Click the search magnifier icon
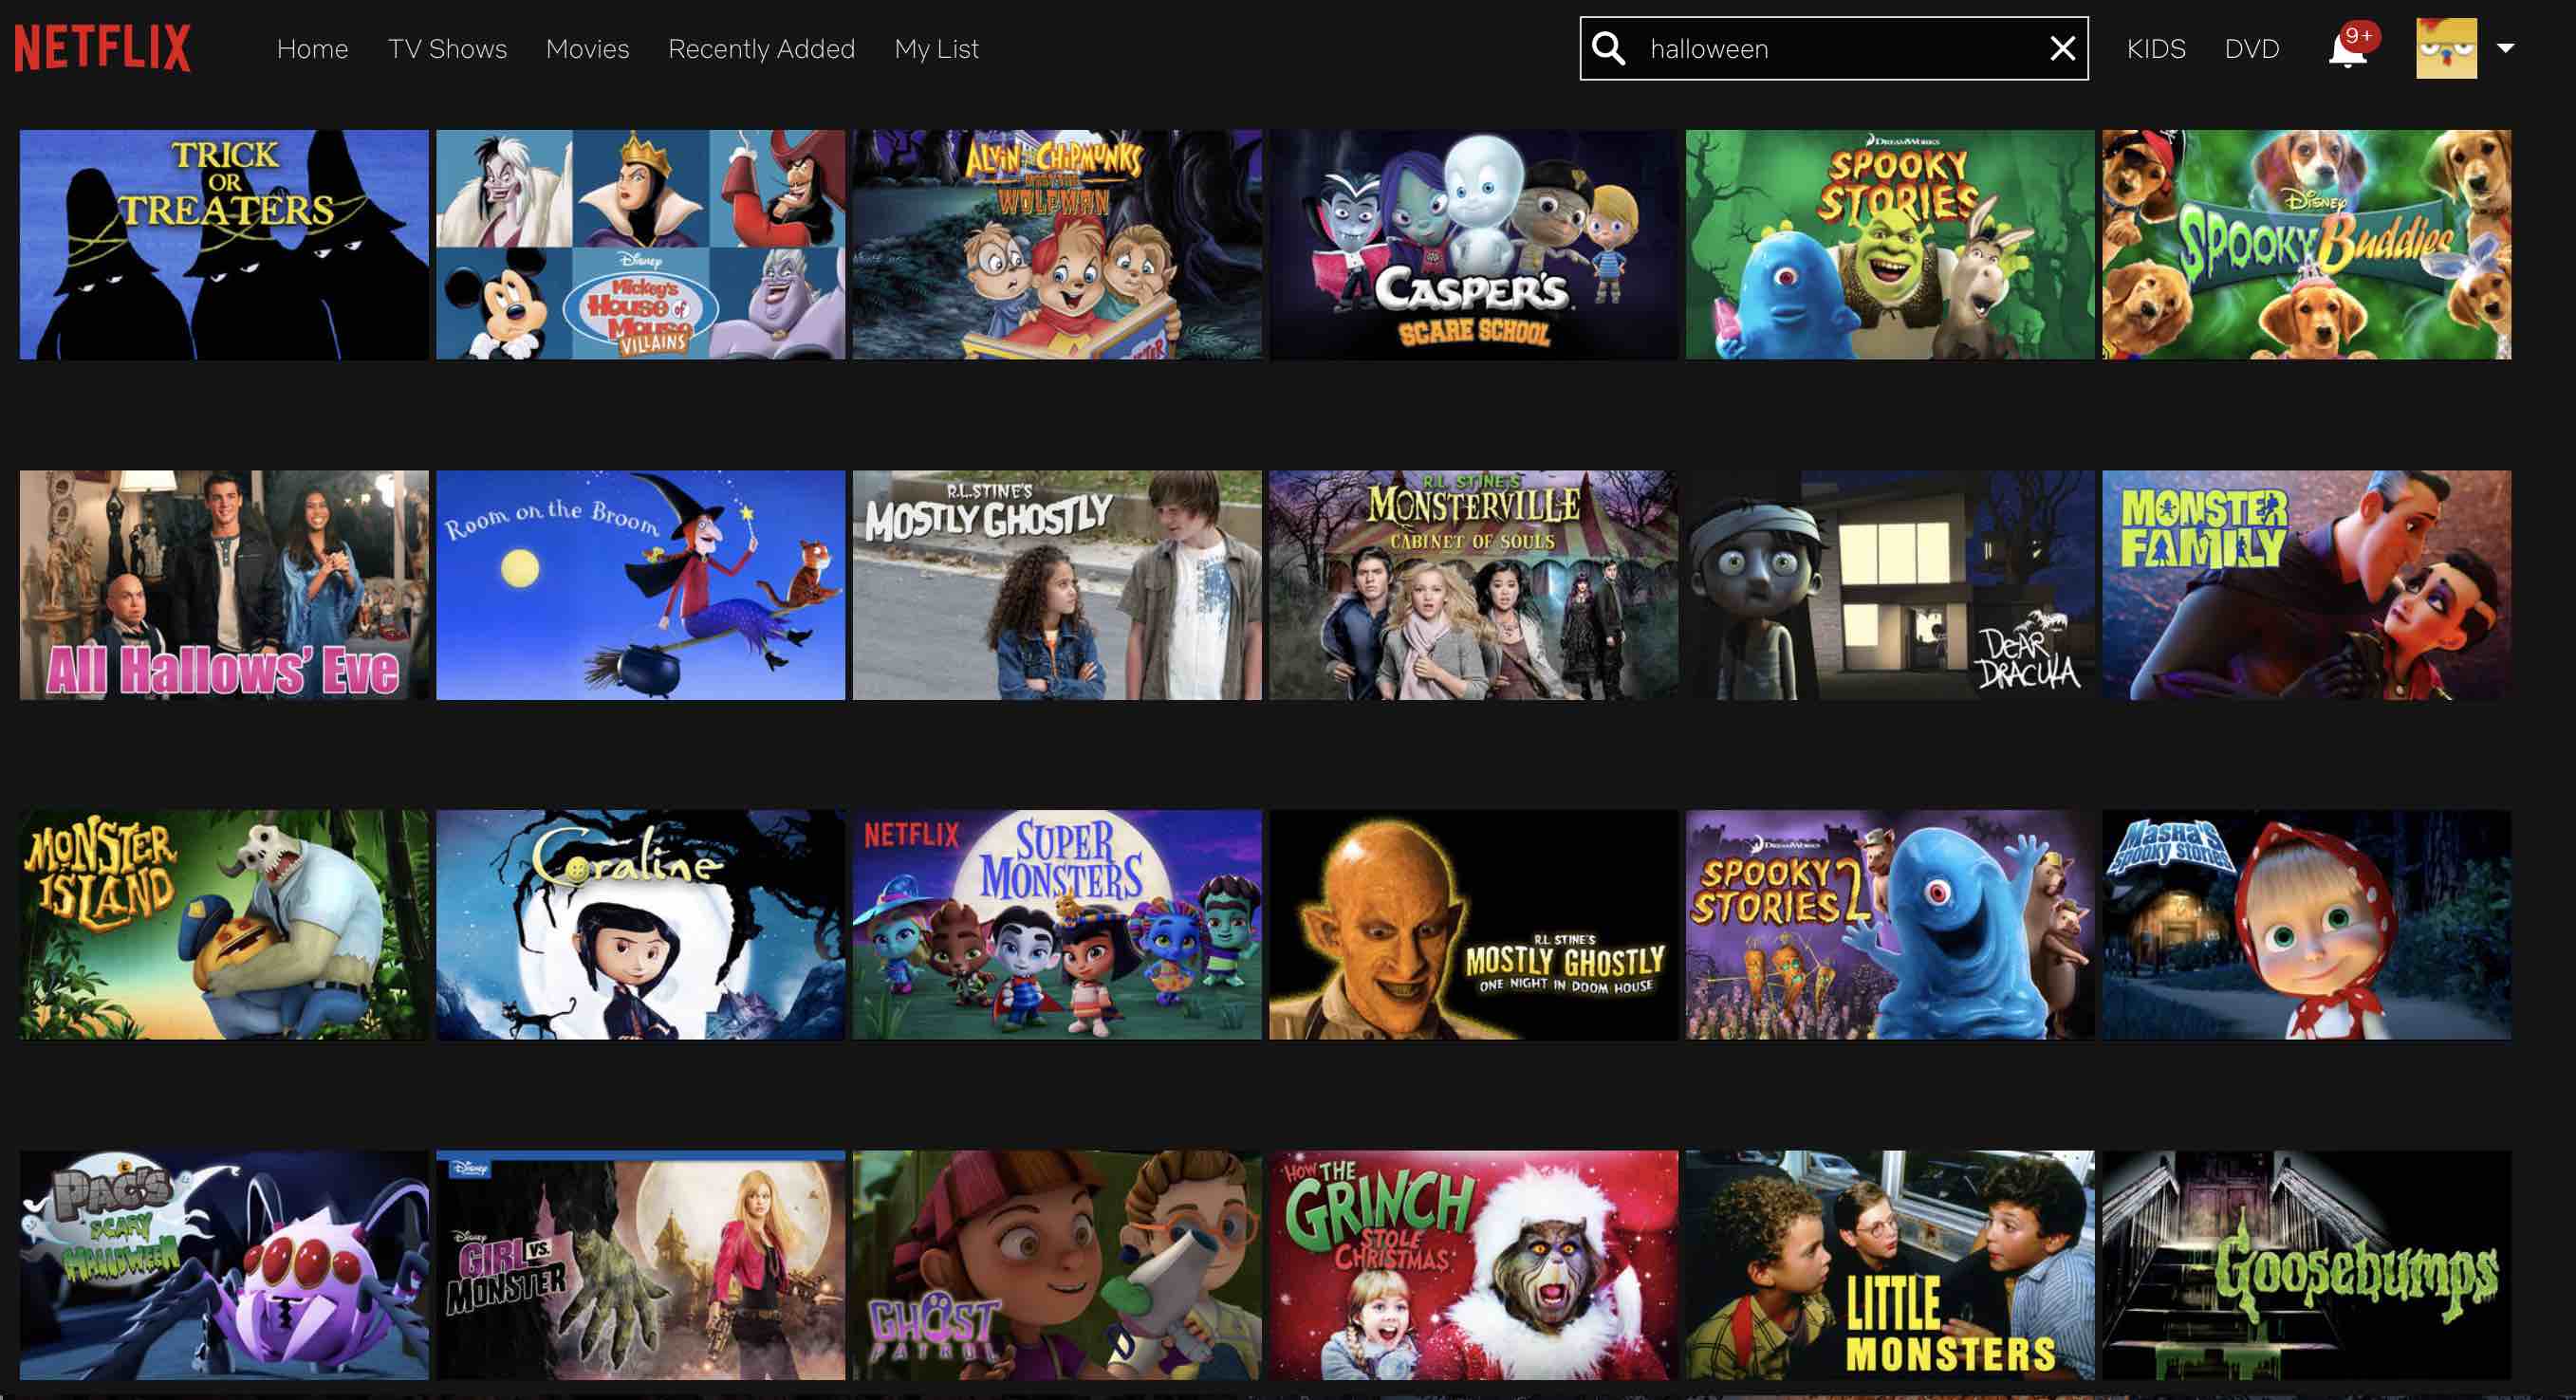 click(1608, 48)
